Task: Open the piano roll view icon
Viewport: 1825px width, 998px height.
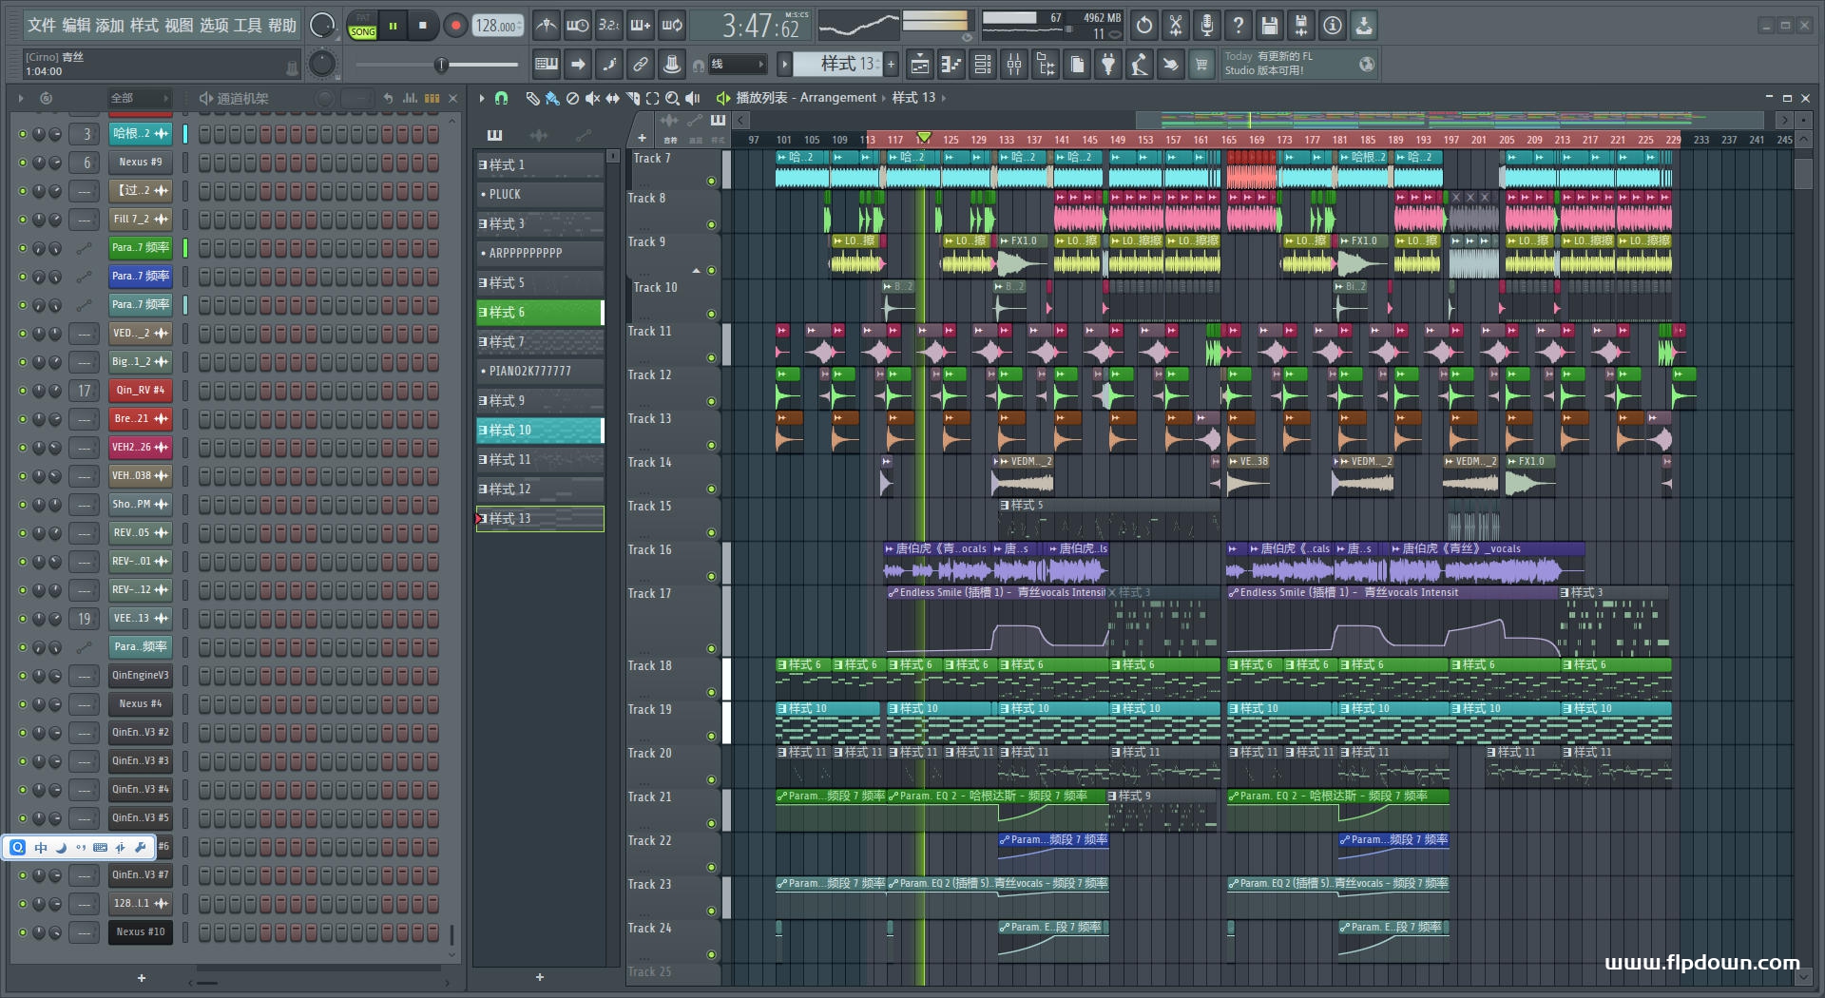Action: pos(951,65)
